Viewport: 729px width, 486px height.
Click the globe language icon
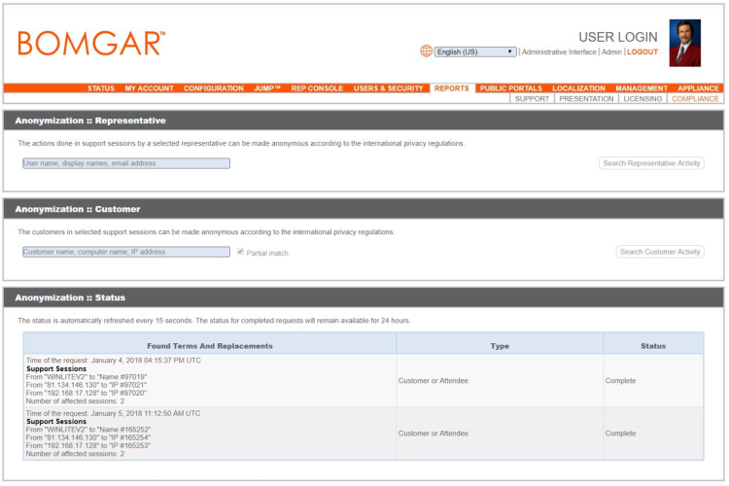(426, 52)
